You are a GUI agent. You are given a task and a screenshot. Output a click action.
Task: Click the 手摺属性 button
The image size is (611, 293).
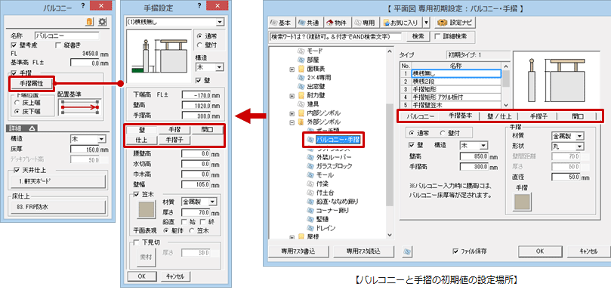(x=31, y=82)
